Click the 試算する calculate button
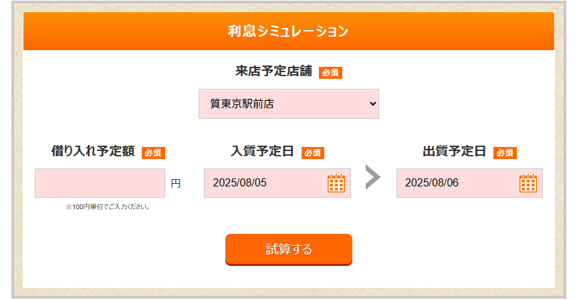 [x=289, y=249]
